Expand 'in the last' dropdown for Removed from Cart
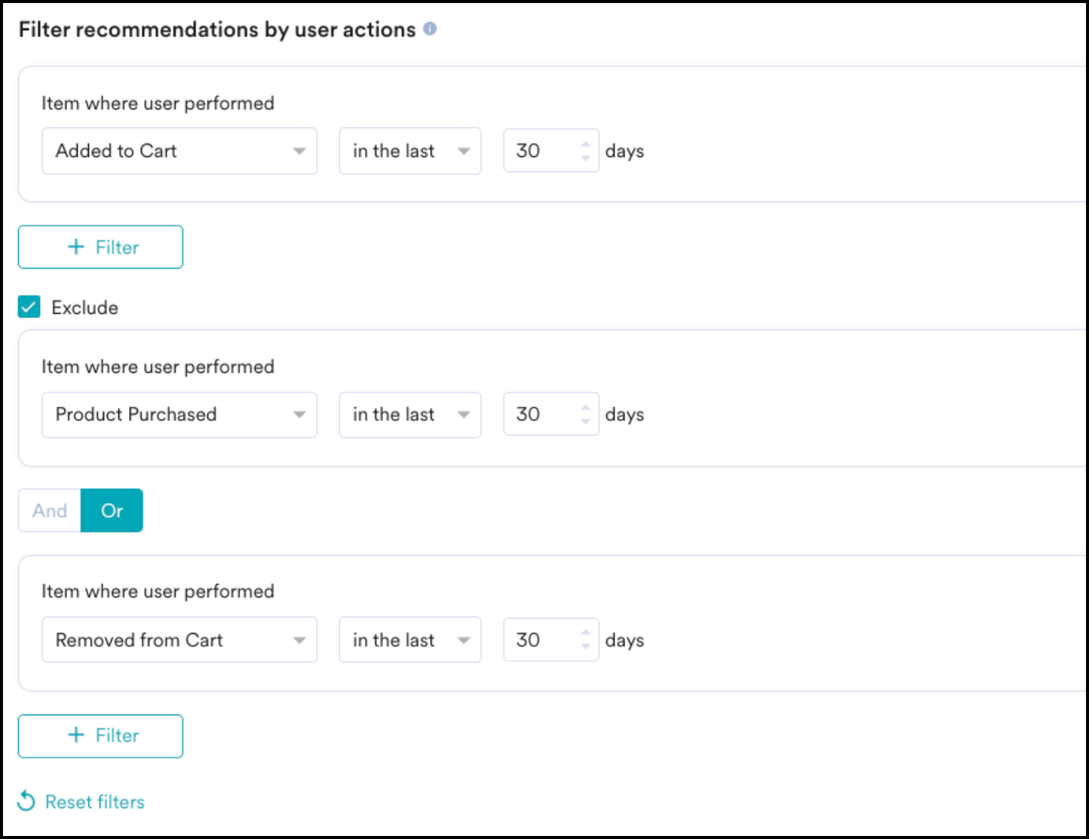 click(x=410, y=640)
